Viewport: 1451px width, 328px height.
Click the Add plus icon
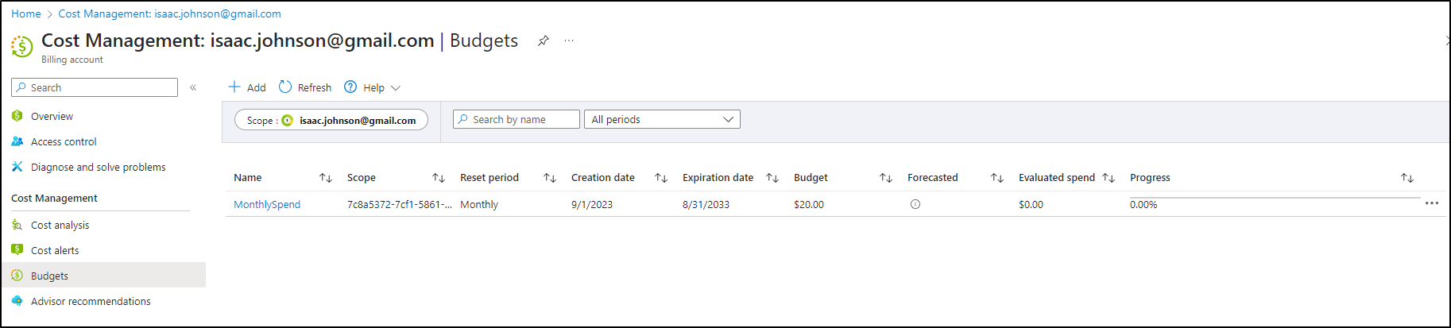[234, 87]
